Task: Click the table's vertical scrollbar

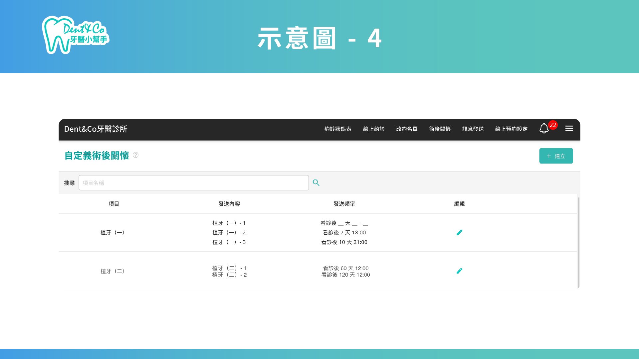Action: pyautogui.click(x=579, y=243)
